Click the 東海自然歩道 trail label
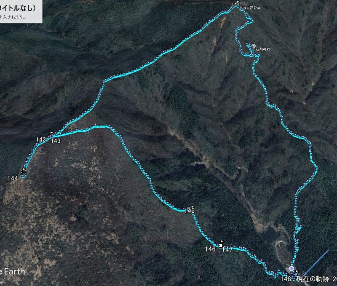This screenshot has height=286, width=337. 250,7
